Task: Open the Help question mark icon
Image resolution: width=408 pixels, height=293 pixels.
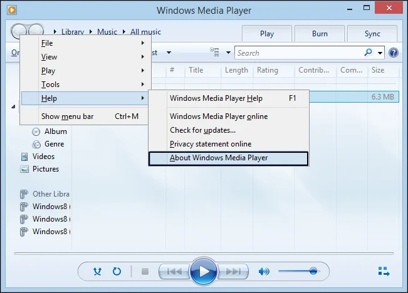Action: [394, 53]
